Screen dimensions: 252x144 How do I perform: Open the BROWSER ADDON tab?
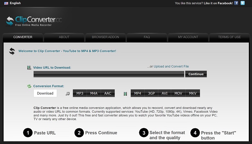[105, 37]
